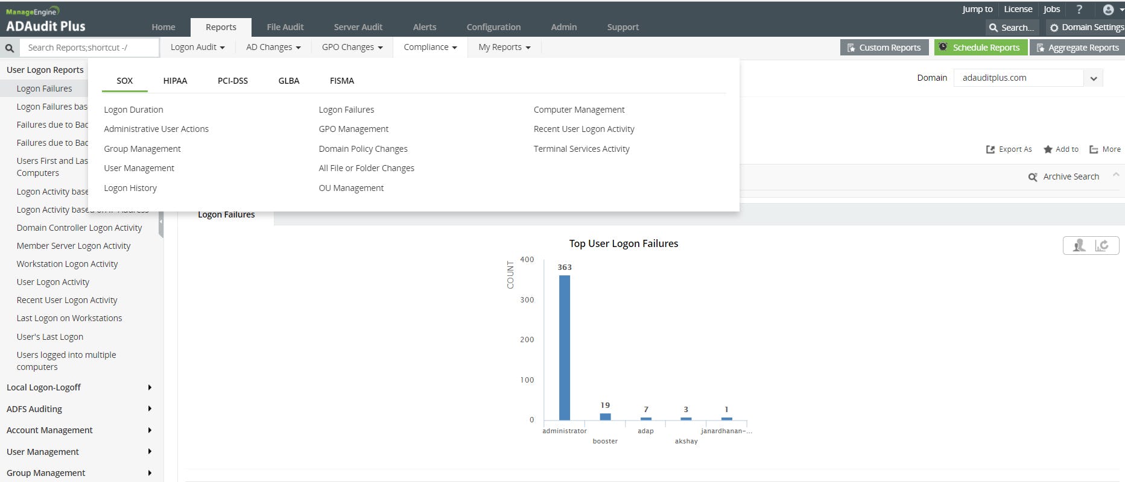Click the Export As icon
Image resolution: width=1125 pixels, height=482 pixels.
(990, 149)
